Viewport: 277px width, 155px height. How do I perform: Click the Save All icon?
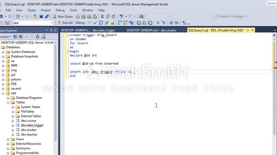tap(47, 16)
